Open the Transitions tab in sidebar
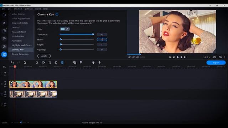Screen dimensions: 228x128 [4, 31]
